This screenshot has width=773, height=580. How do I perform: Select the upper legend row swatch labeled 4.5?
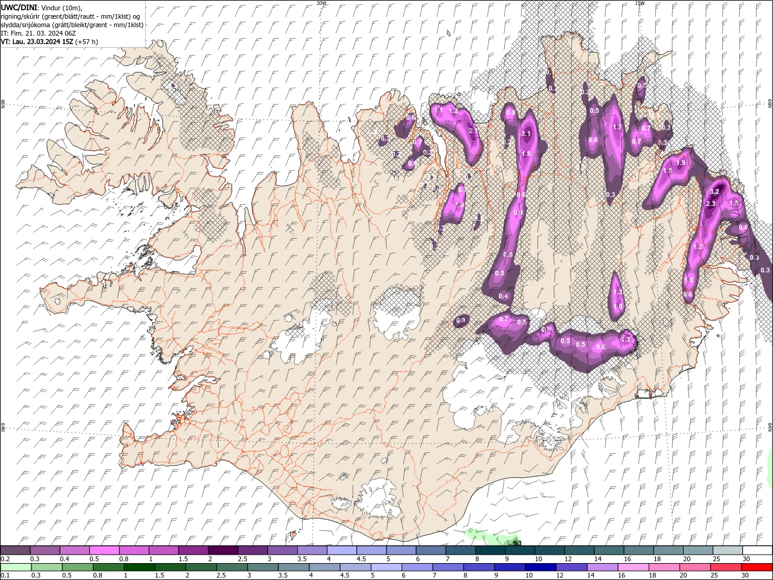point(371,550)
